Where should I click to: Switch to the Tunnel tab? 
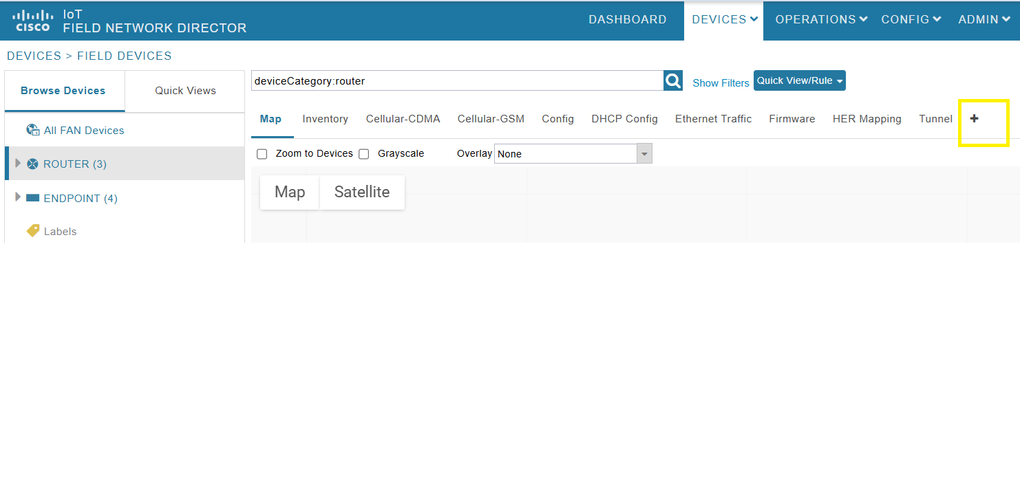tap(935, 119)
